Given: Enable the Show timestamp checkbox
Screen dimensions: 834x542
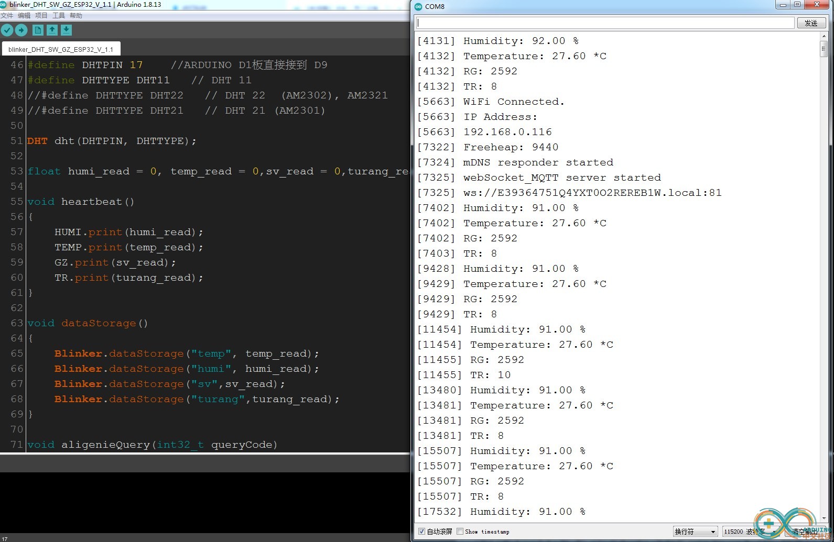Looking at the screenshot, I should click(460, 531).
